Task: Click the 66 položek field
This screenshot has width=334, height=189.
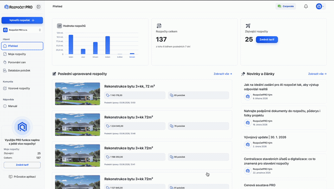Action: (199, 157)
